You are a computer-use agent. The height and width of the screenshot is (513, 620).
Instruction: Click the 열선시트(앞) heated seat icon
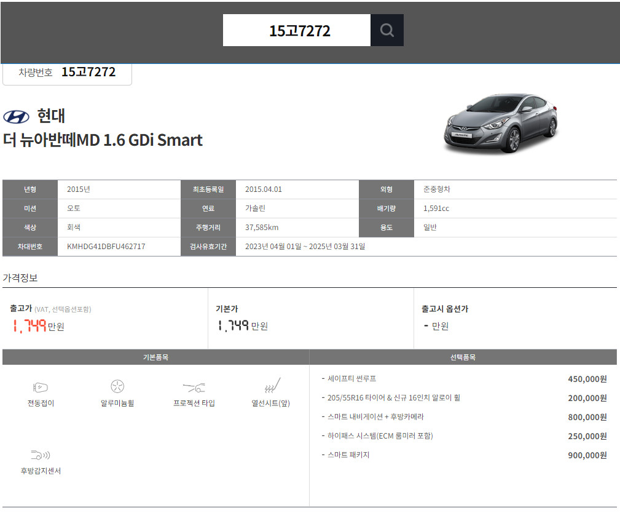(272, 385)
